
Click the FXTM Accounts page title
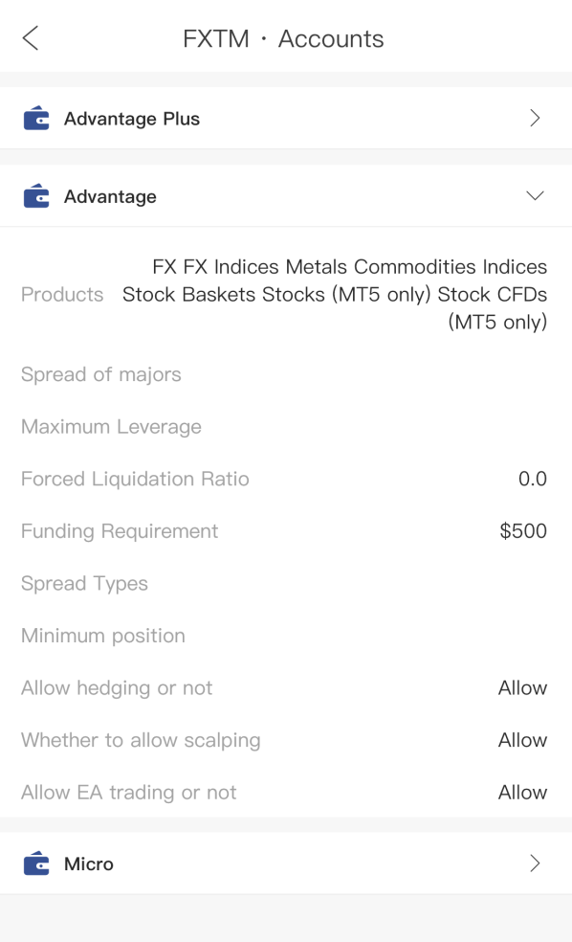click(283, 38)
